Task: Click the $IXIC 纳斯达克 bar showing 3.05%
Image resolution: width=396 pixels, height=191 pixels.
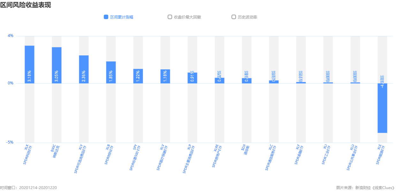Action: click(x=57, y=65)
